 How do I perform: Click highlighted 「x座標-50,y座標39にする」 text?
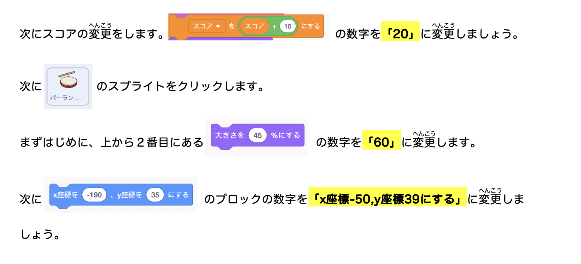point(387,199)
